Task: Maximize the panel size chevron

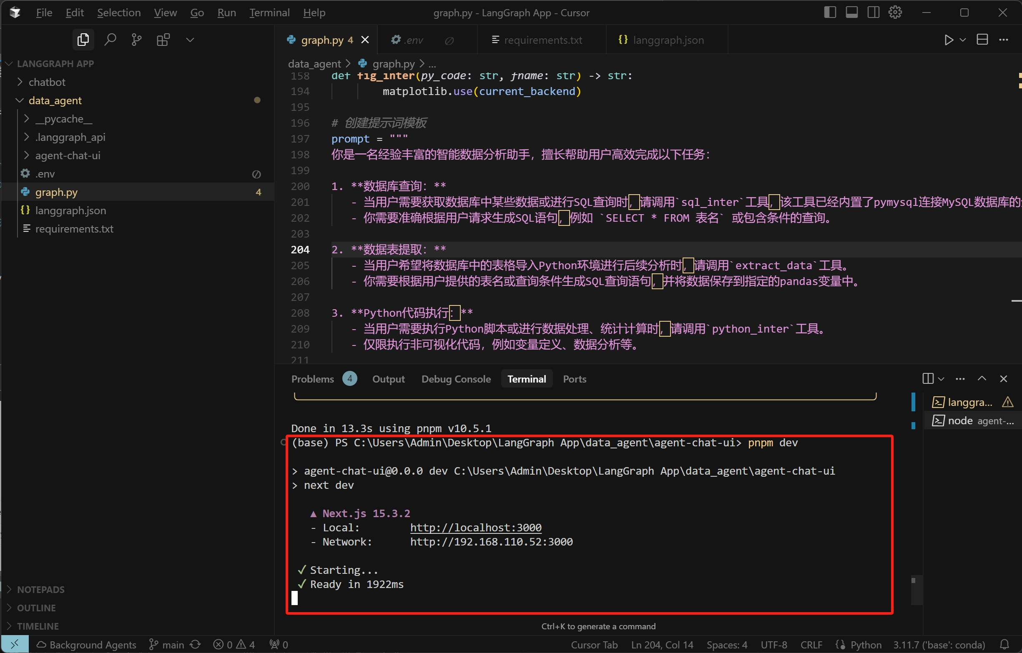Action: click(982, 378)
